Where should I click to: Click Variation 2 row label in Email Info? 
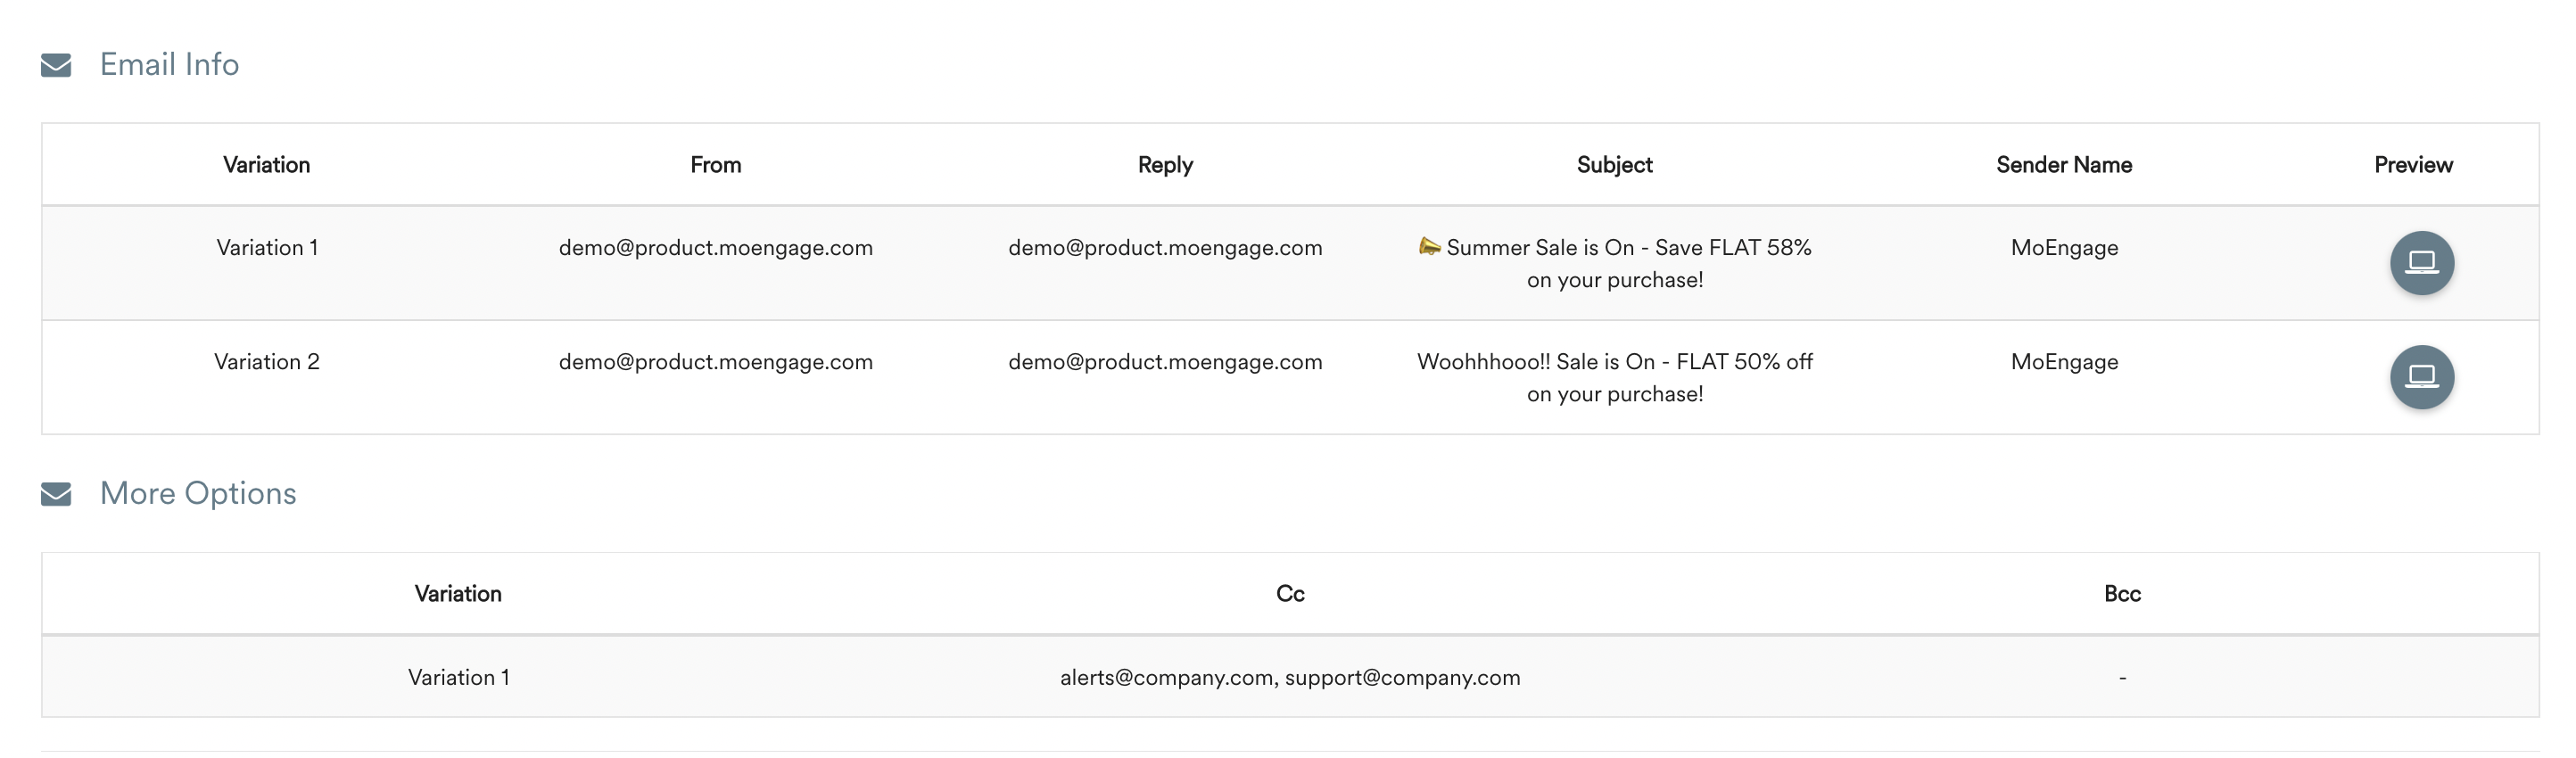pyautogui.click(x=267, y=362)
